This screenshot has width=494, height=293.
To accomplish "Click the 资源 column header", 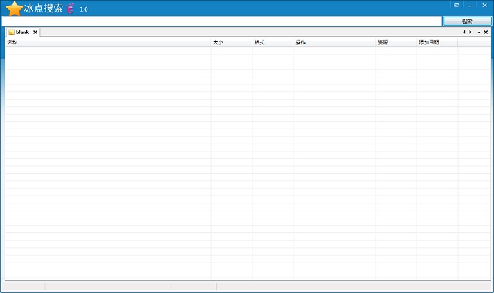I will point(396,43).
